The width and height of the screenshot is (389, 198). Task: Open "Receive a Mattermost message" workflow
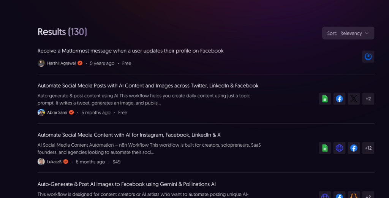(x=130, y=51)
